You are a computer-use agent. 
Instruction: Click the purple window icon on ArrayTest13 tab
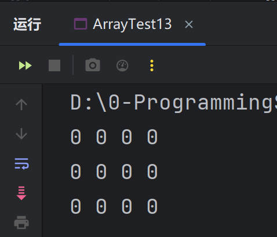point(81,24)
